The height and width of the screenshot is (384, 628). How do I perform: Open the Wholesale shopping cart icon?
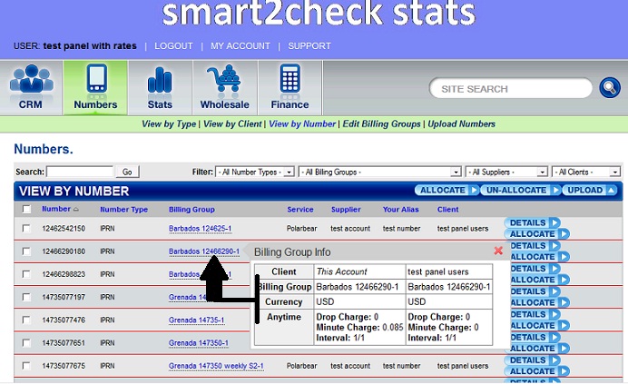[225, 87]
